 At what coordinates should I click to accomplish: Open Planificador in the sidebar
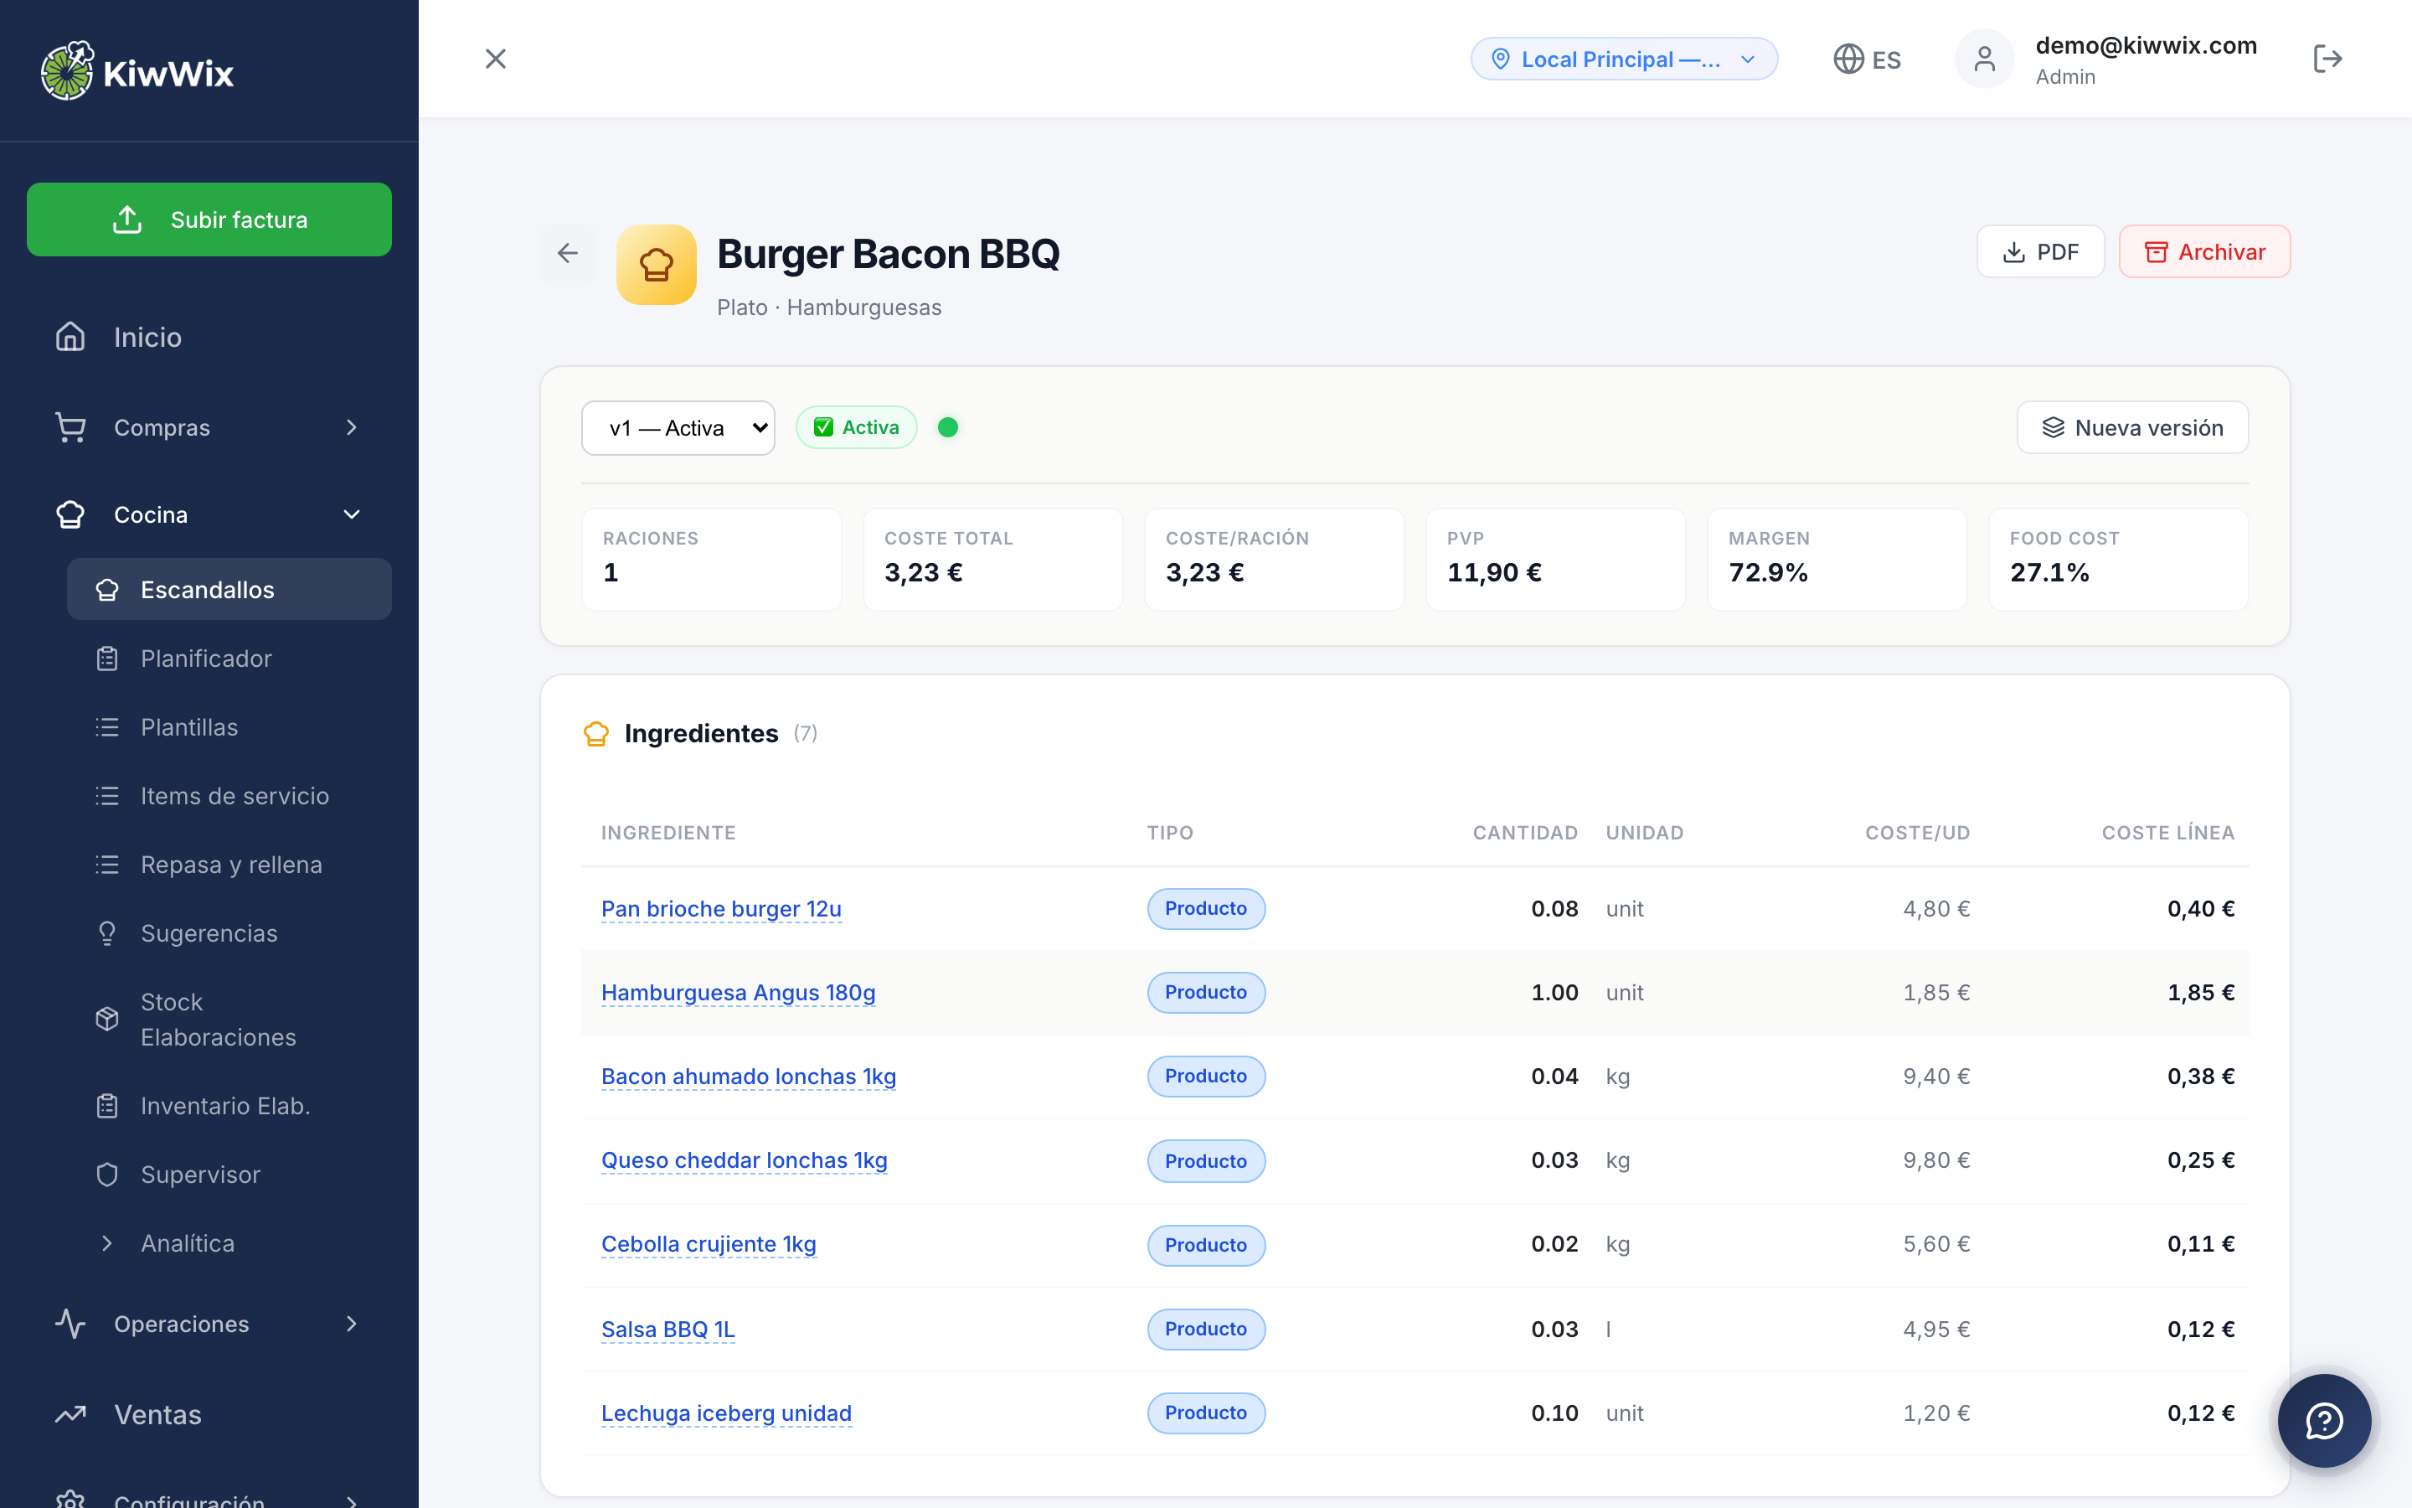(205, 658)
